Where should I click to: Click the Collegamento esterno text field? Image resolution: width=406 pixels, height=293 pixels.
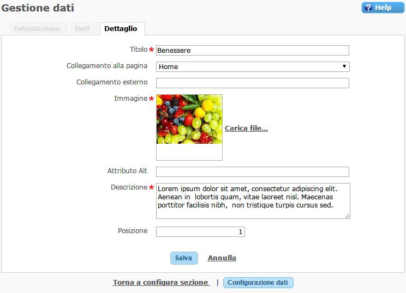(x=252, y=83)
